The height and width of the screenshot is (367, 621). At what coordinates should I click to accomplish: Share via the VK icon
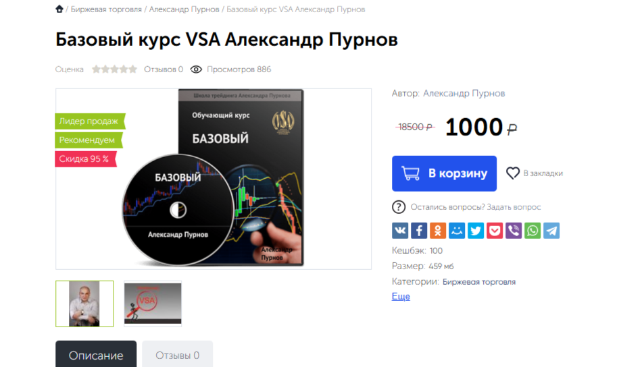tap(400, 231)
